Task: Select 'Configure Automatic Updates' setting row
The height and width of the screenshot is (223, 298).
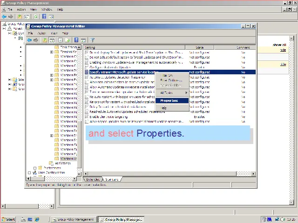Action: (170, 67)
